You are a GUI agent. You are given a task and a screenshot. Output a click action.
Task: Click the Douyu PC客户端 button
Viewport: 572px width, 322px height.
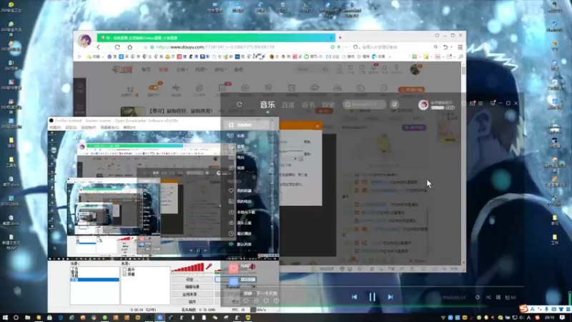pos(411,89)
